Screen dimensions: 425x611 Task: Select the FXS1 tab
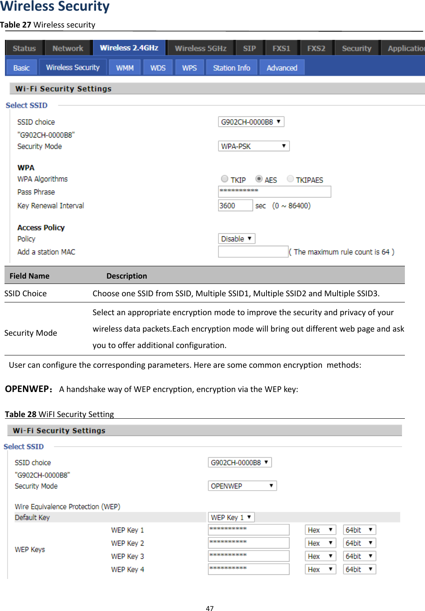click(281, 48)
